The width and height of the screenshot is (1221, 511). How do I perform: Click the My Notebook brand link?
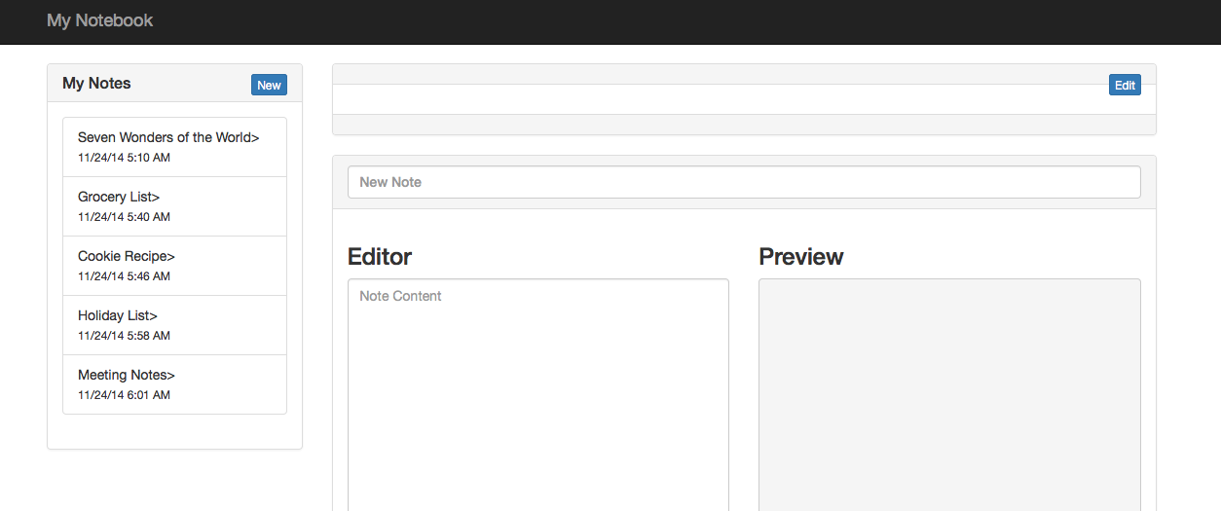point(99,20)
